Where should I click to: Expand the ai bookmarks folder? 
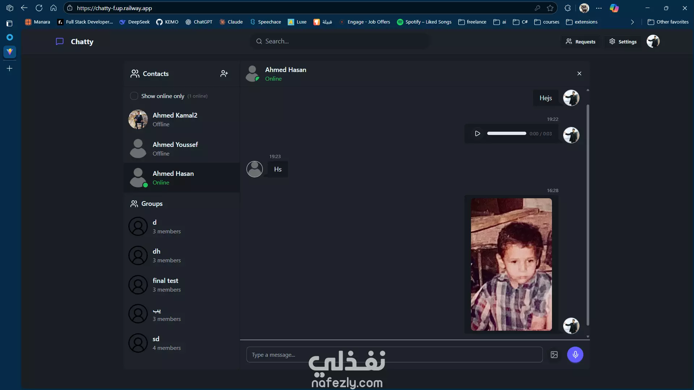[x=500, y=22]
